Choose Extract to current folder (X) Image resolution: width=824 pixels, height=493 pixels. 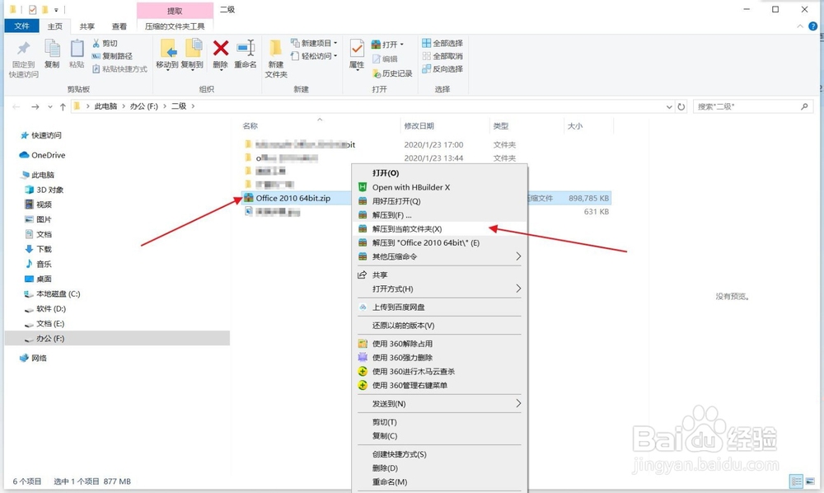tap(439, 228)
